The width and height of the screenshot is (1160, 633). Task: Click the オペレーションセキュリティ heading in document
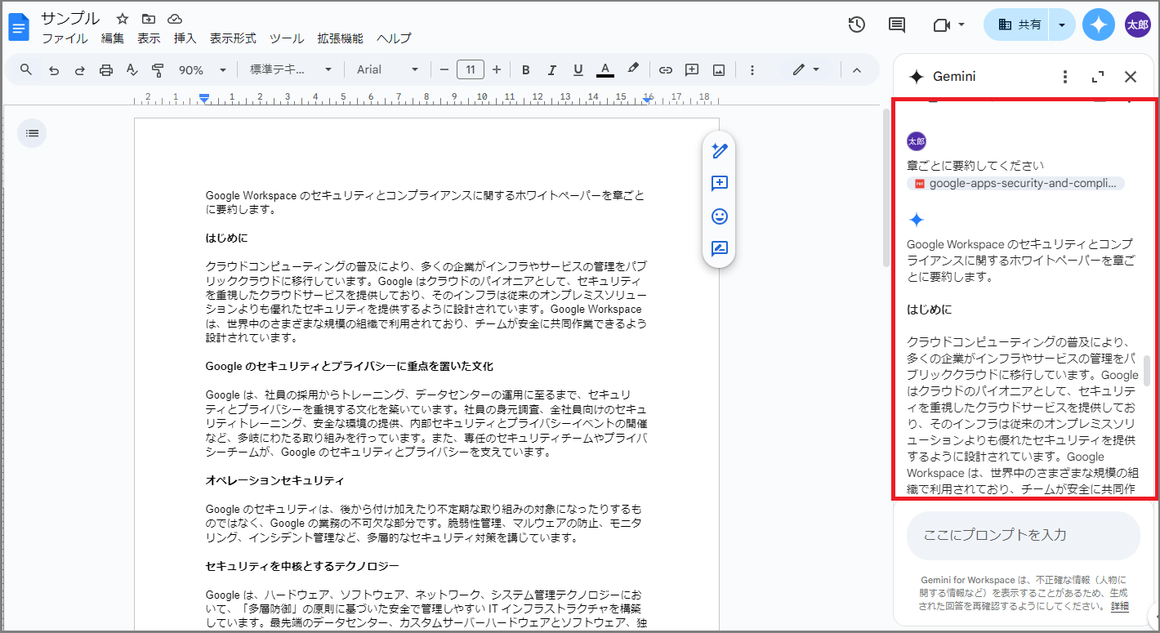point(274,479)
